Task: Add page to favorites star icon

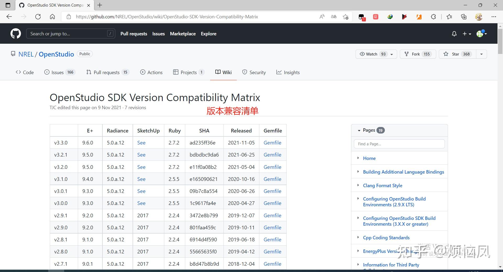Action: point(346,17)
